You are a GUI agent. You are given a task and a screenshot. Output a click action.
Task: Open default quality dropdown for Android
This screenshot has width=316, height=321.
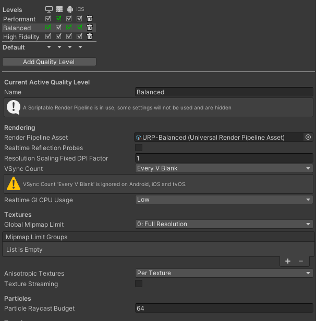pyautogui.click(x=69, y=47)
